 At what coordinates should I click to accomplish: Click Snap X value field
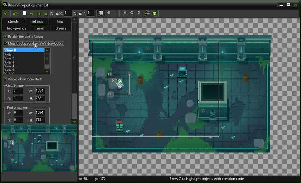(68, 13)
